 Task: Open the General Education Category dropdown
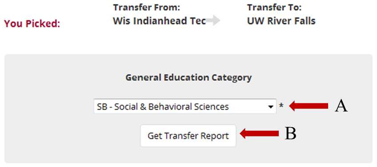click(185, 106)
